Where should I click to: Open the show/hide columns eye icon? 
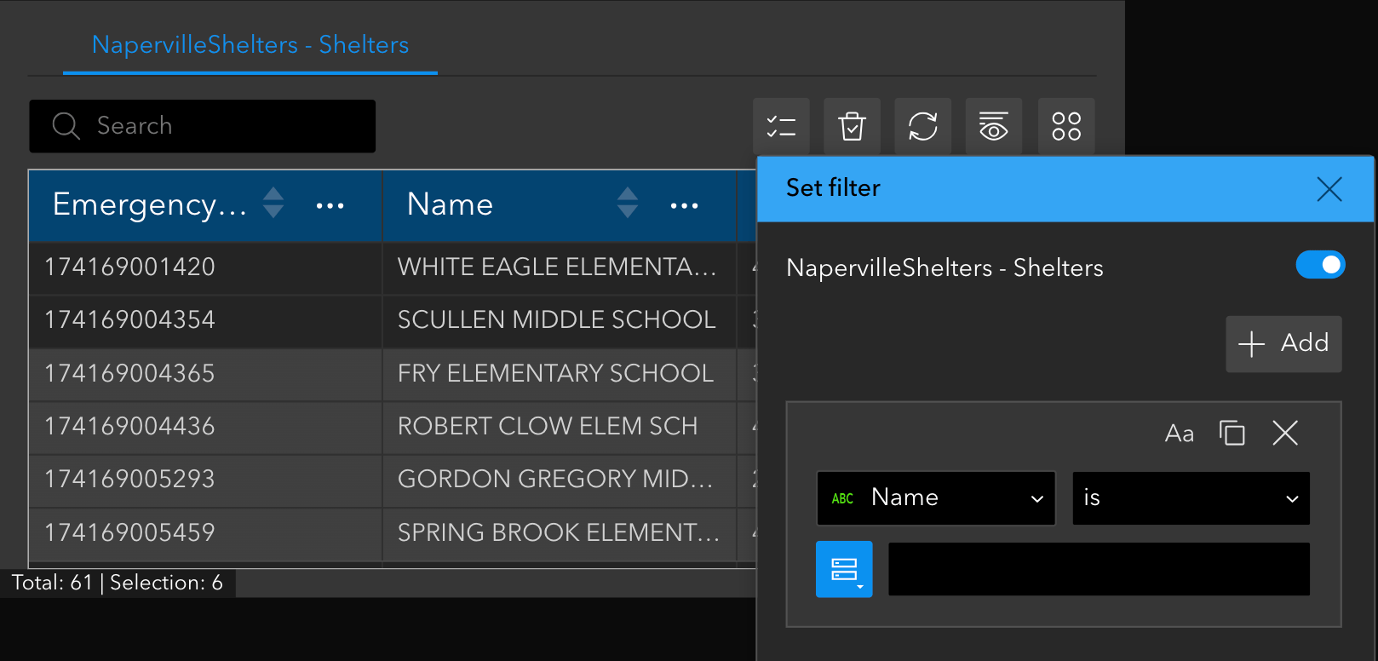[x=994, y=127]
